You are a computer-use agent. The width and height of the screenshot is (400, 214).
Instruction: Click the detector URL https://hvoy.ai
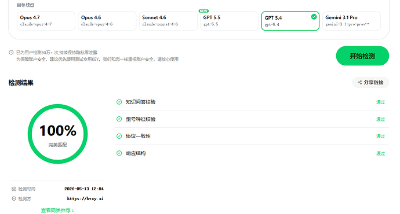point(85,198)
